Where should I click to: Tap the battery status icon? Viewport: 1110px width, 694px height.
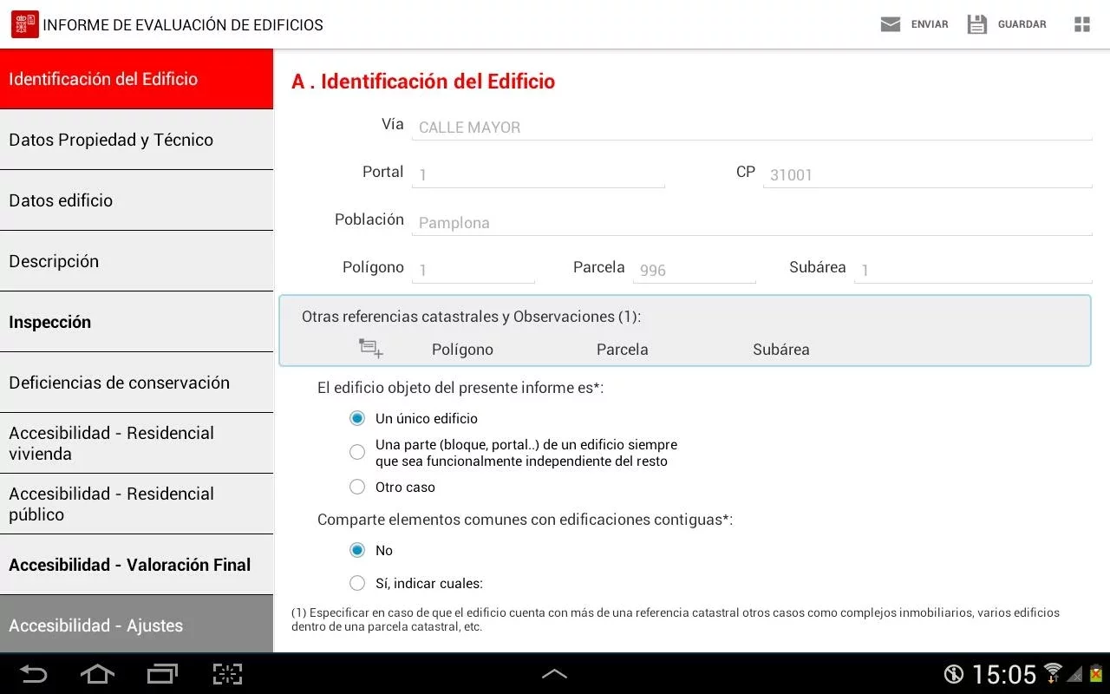tap(1096, 673)
